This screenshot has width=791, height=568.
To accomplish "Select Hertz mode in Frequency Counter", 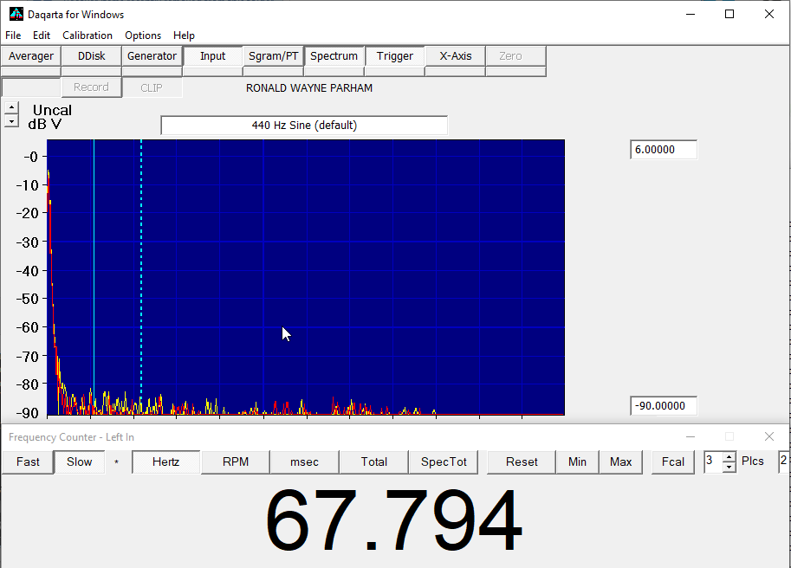I will pos(165,462).
